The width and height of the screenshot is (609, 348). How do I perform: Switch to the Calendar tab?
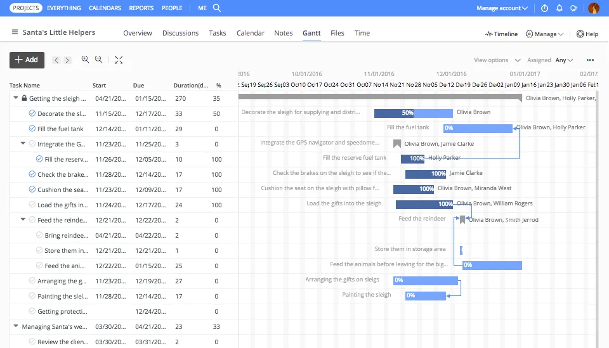[251, 33]
